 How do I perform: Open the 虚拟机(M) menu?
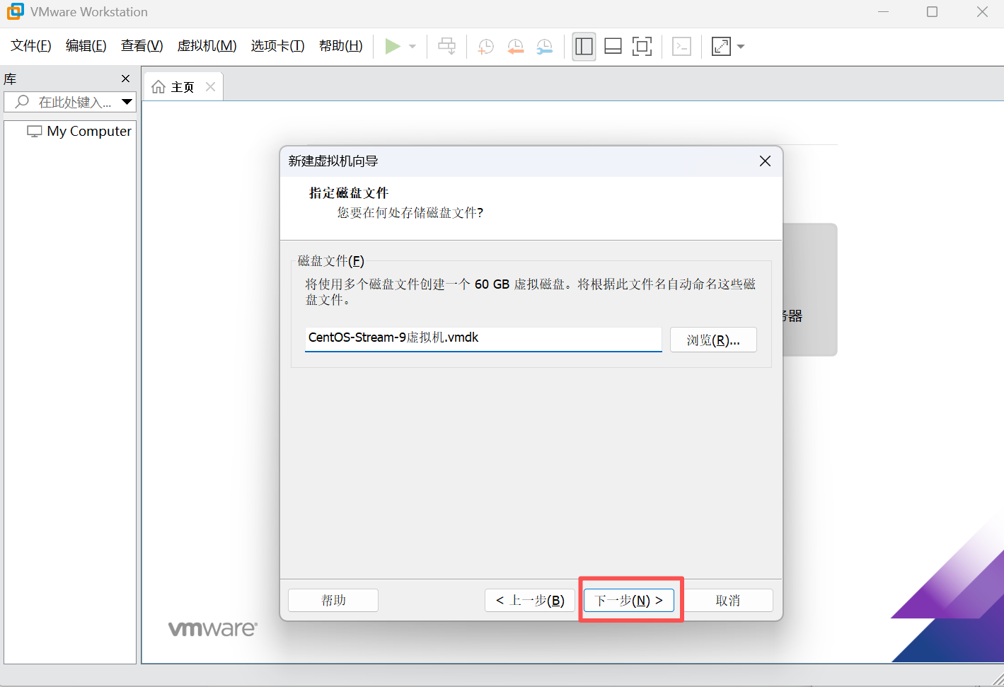click(206, 45)
